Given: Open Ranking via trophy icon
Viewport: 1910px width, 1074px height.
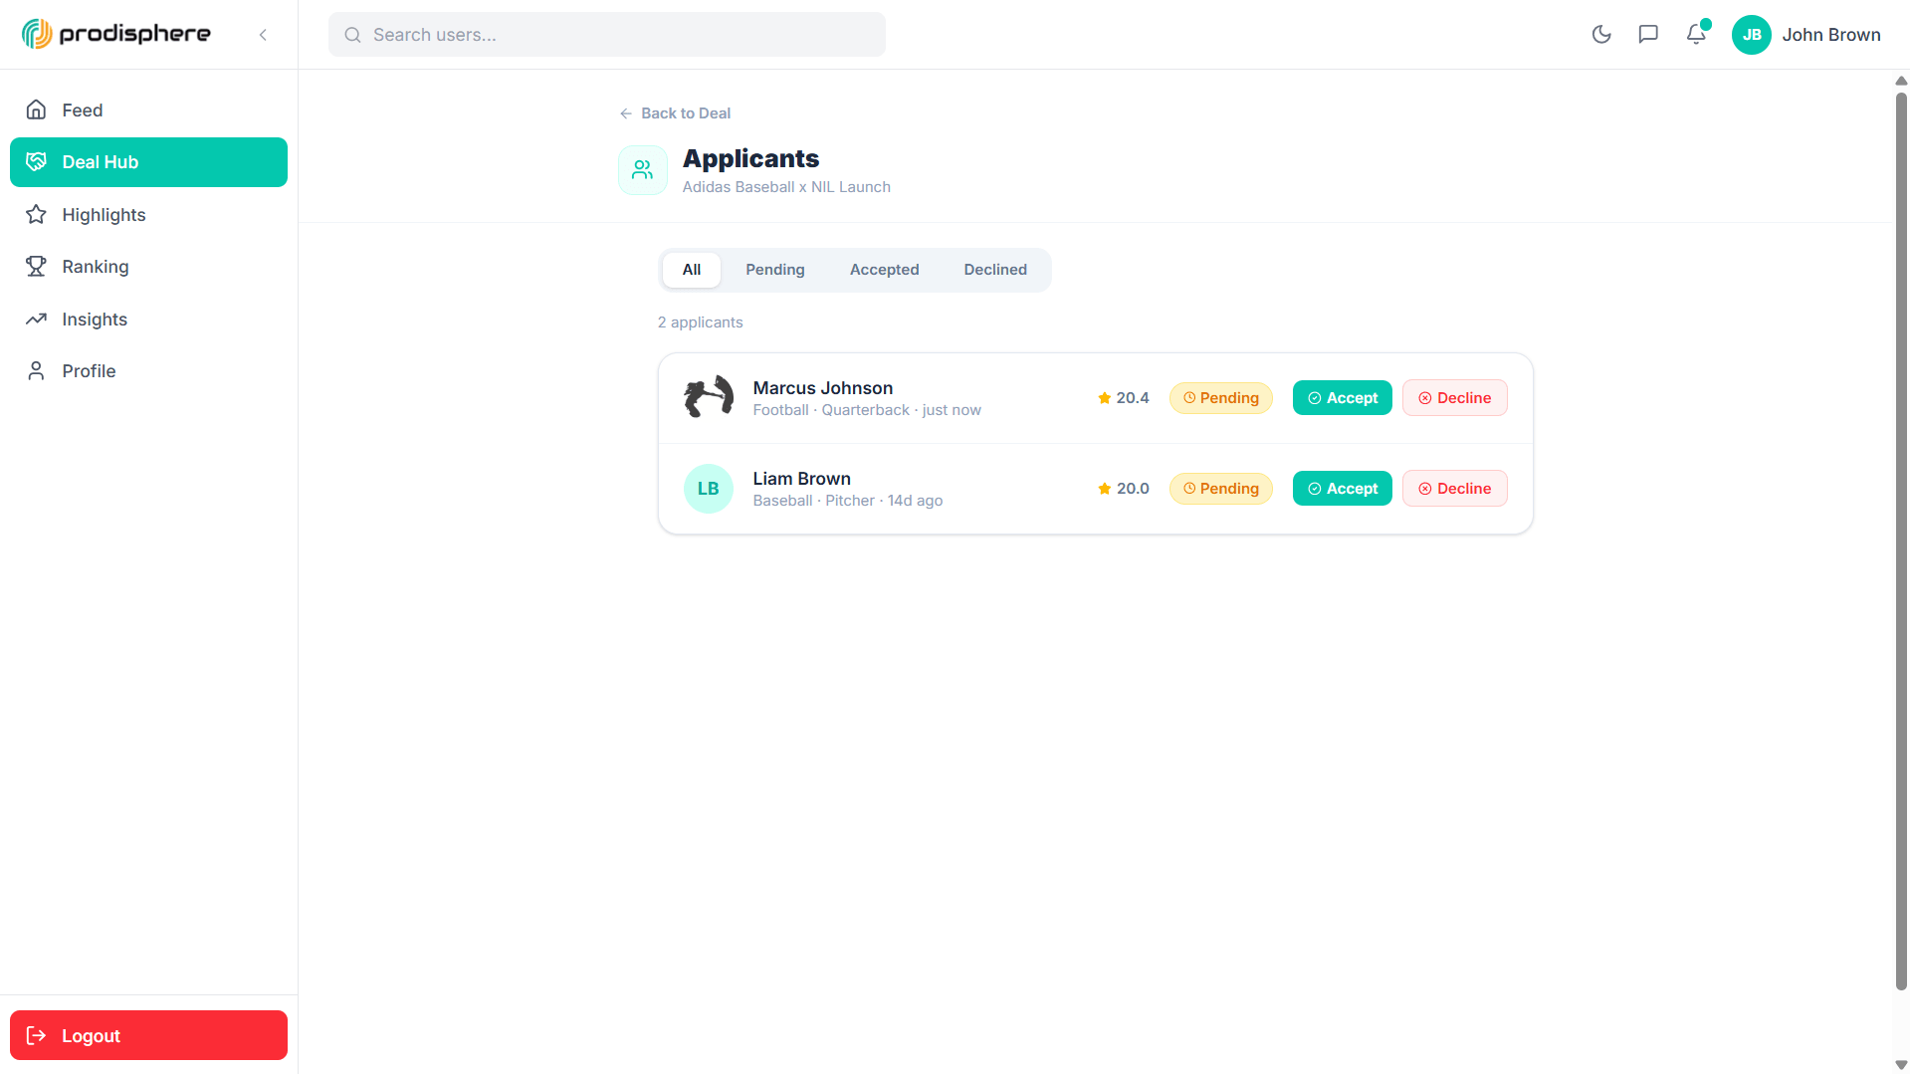Looking at the screenshot, I should 36,266.
